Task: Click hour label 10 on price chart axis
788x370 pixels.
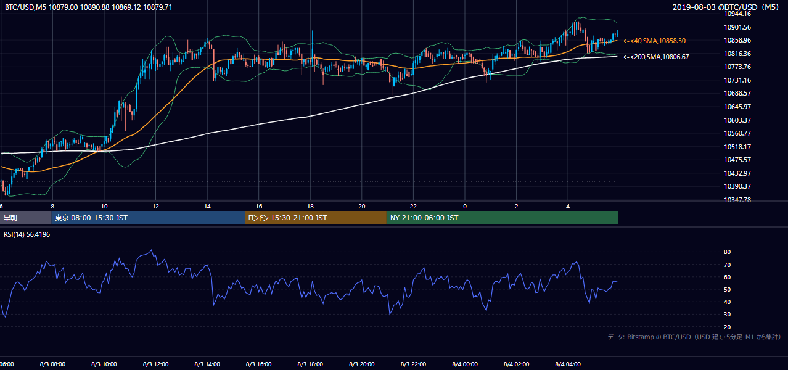Action: (x=104, y=207)
